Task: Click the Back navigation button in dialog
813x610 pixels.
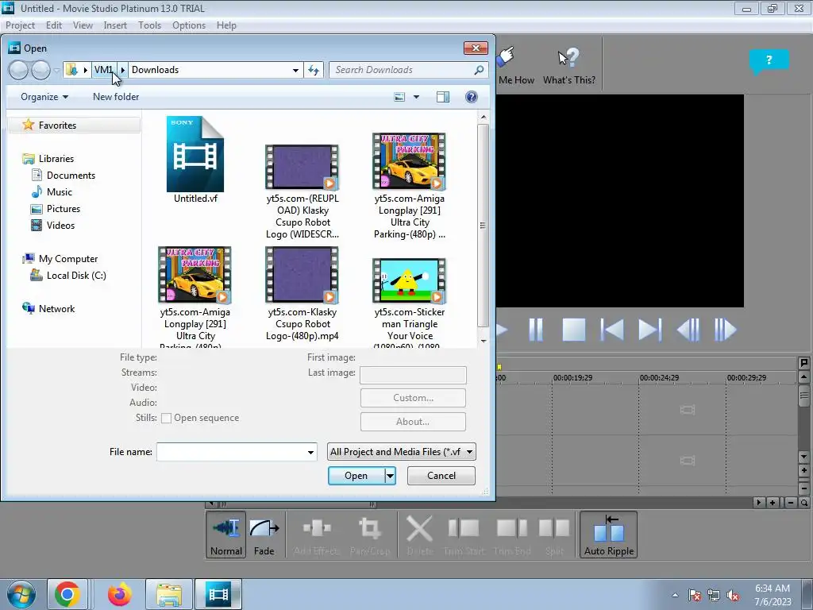Action: click(x=19, y=70)
